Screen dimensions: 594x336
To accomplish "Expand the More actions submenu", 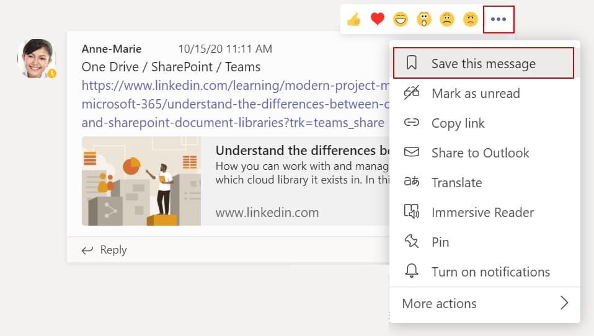I will point(484,303).
